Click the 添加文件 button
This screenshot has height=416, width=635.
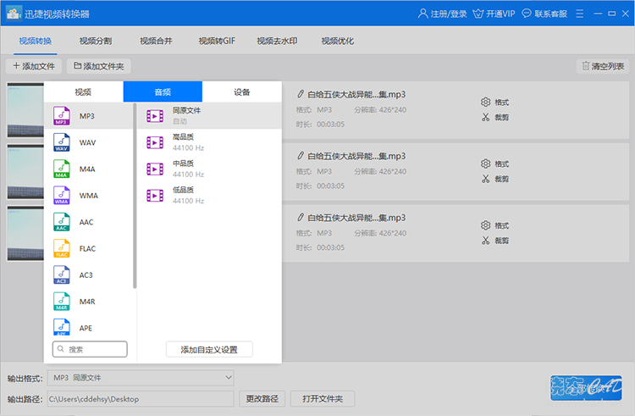click(x=34, y=66)
